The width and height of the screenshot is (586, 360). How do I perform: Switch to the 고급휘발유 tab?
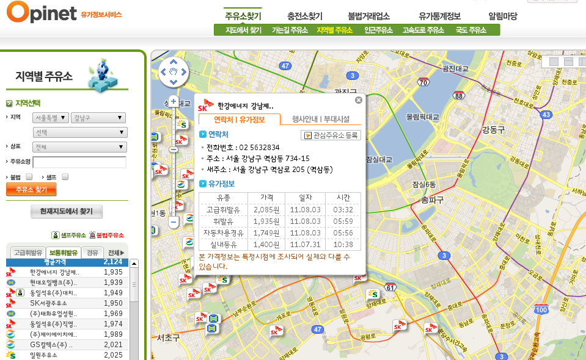point(27,253)
